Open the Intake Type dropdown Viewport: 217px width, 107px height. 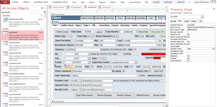pos(71,36)
